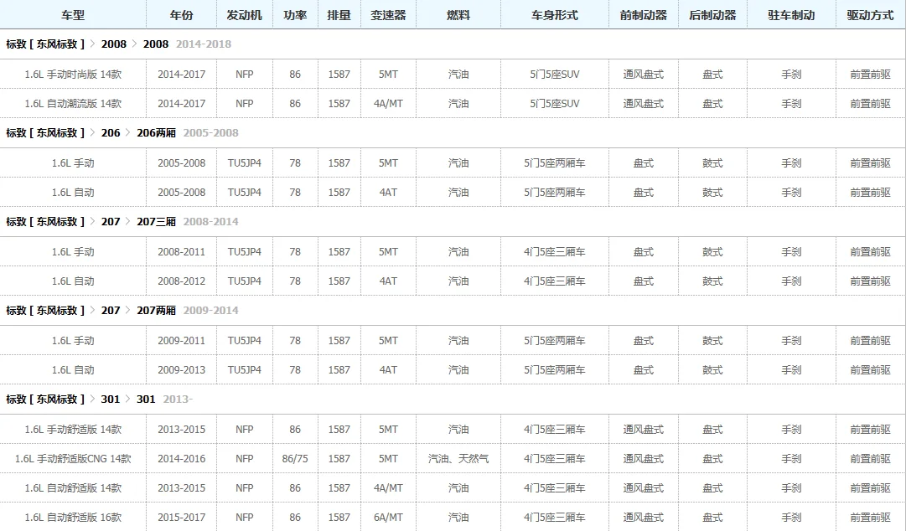Open the 207两厢 breadcrumb link

(156, 311)
